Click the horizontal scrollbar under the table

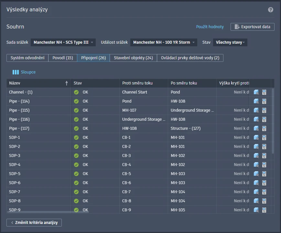[48, 212]
